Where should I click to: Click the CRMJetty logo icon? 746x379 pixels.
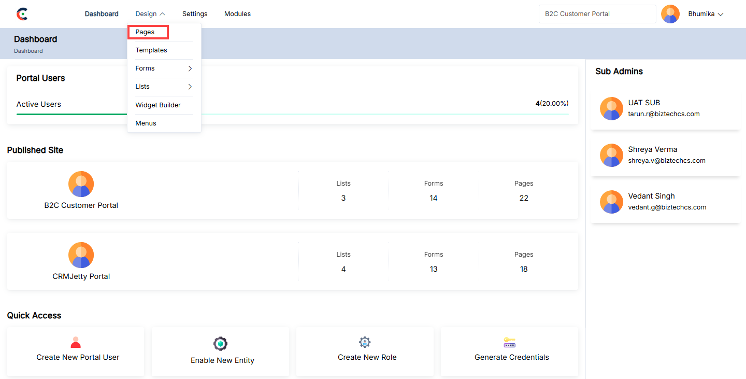click(x=22, y=14)
